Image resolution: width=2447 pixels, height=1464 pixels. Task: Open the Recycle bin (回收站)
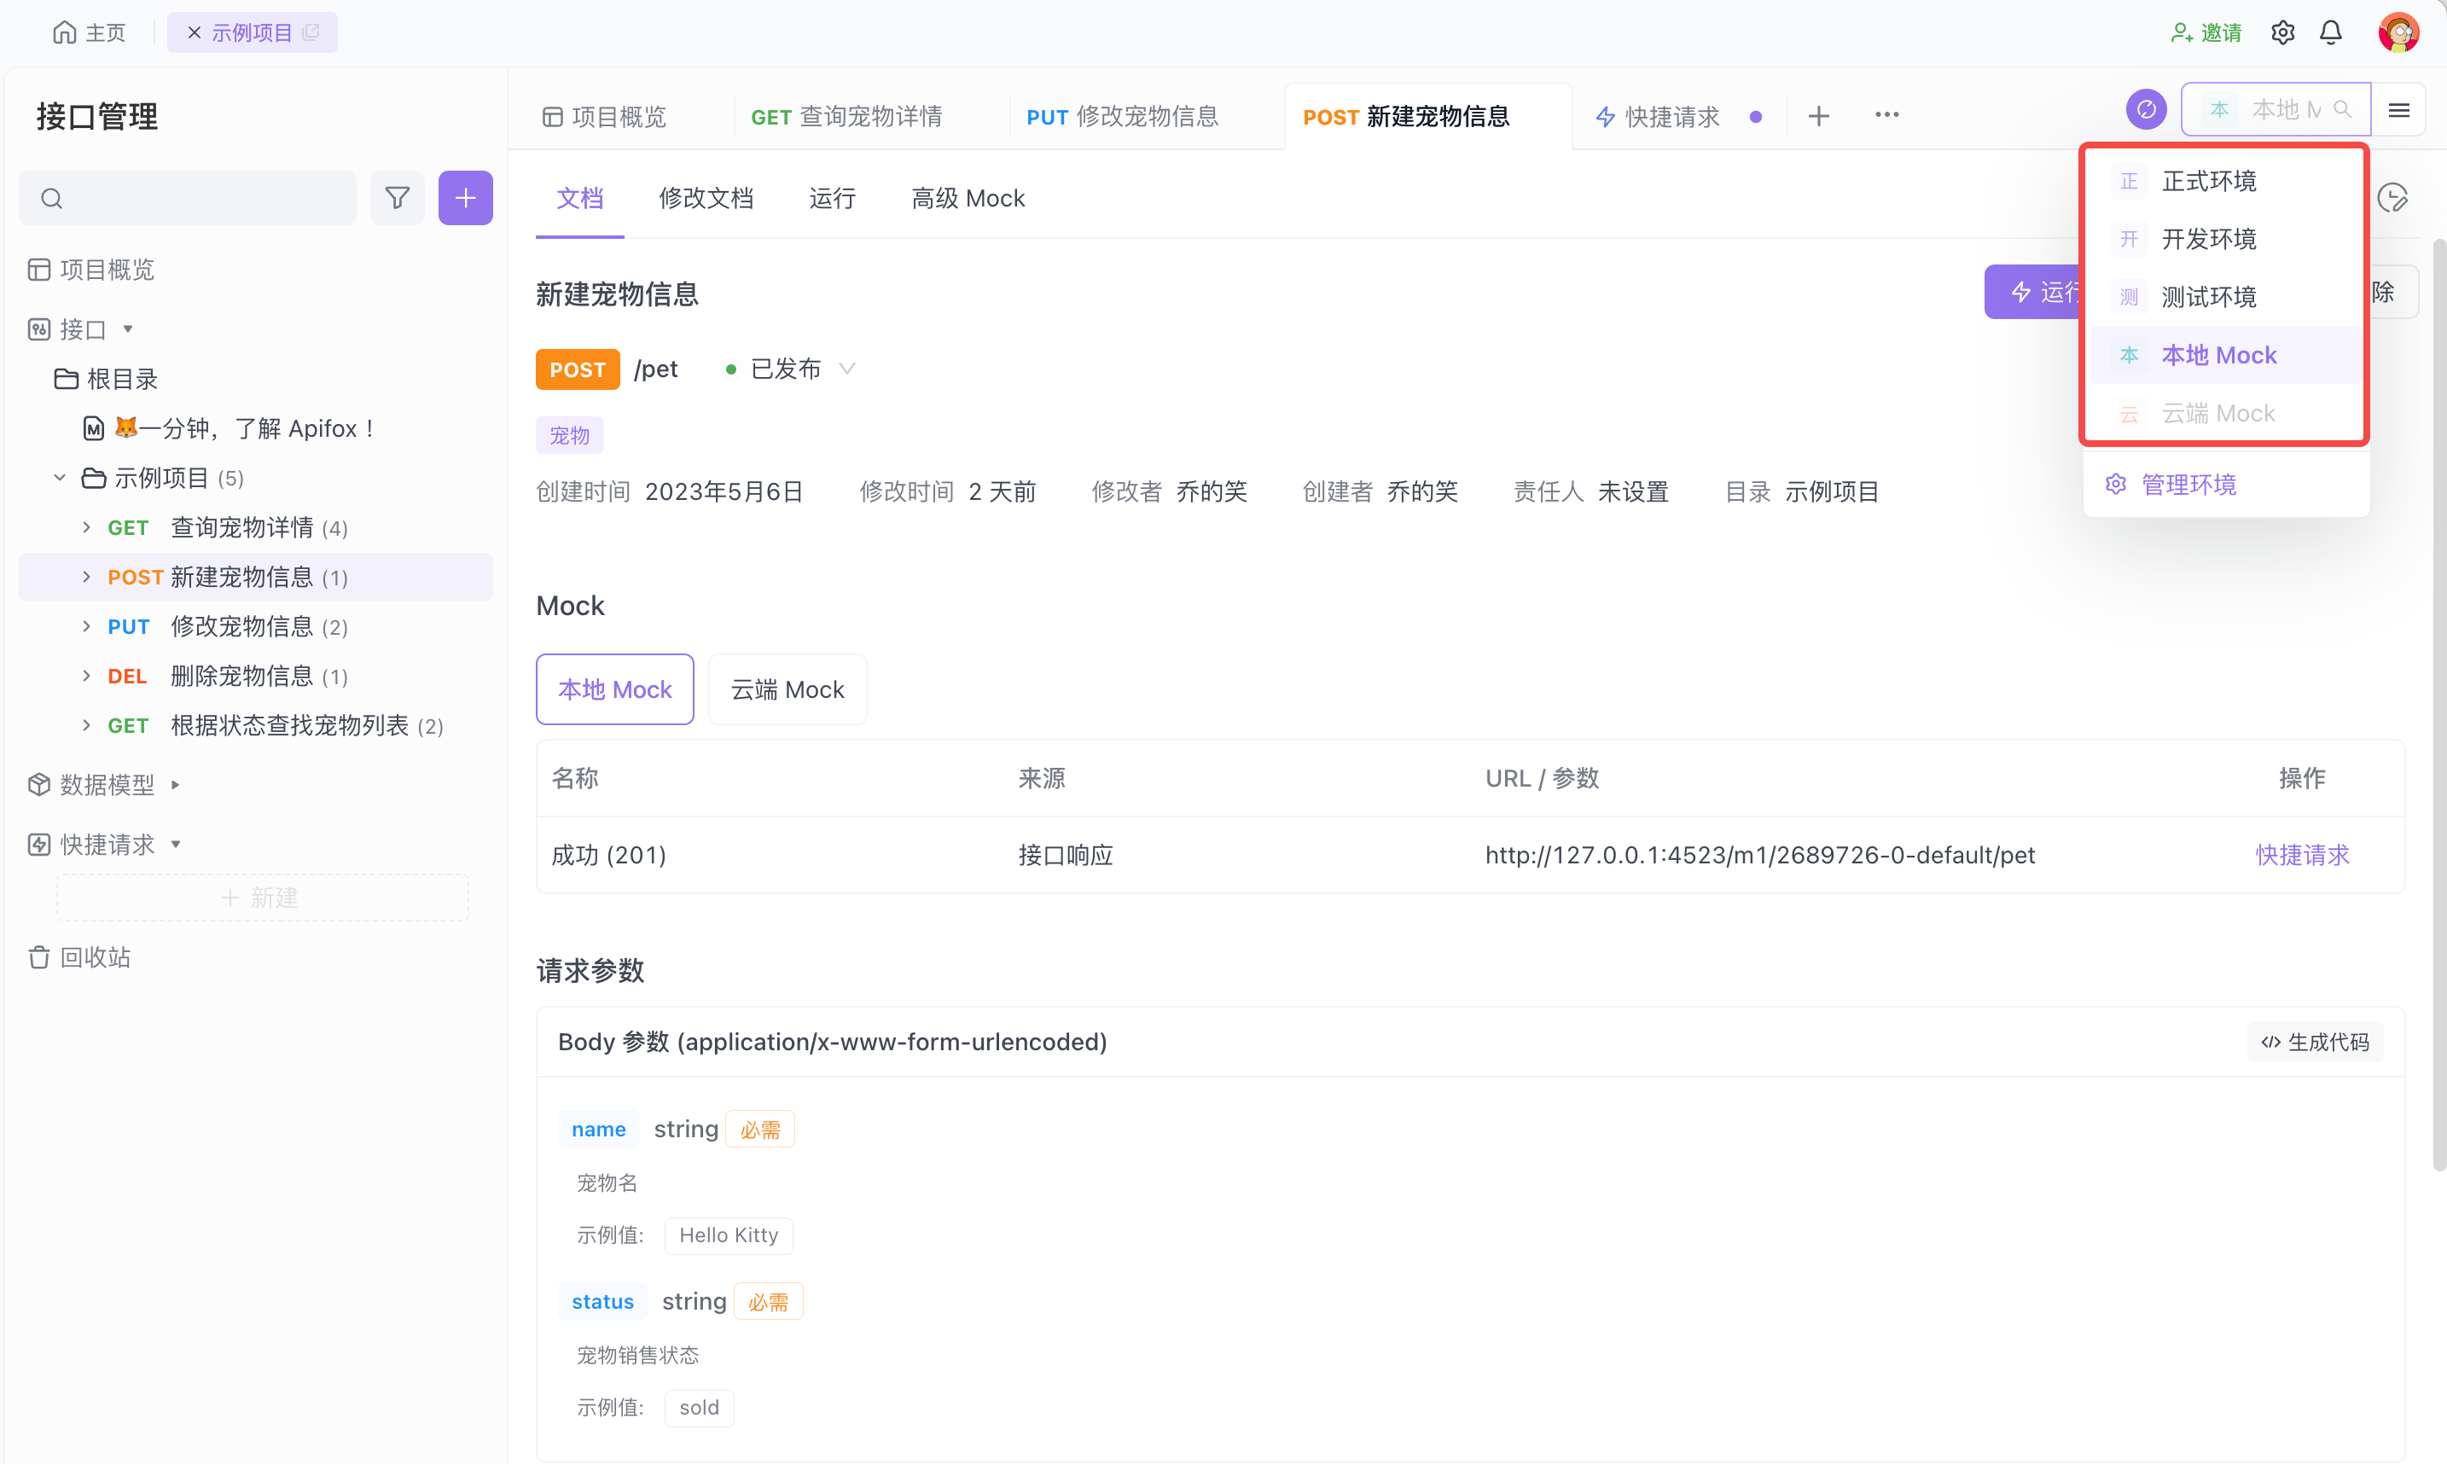[x=94, y=957]
